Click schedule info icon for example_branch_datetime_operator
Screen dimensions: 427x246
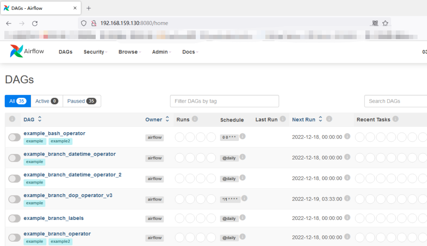tap(242, 157)
